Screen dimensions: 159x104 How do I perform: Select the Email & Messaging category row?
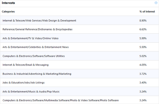[x=79, y=65]
